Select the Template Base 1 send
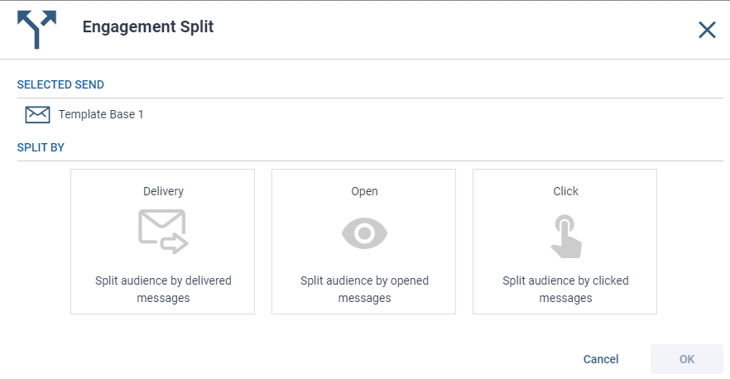This screenshot has width=730, height=379. 100,114
